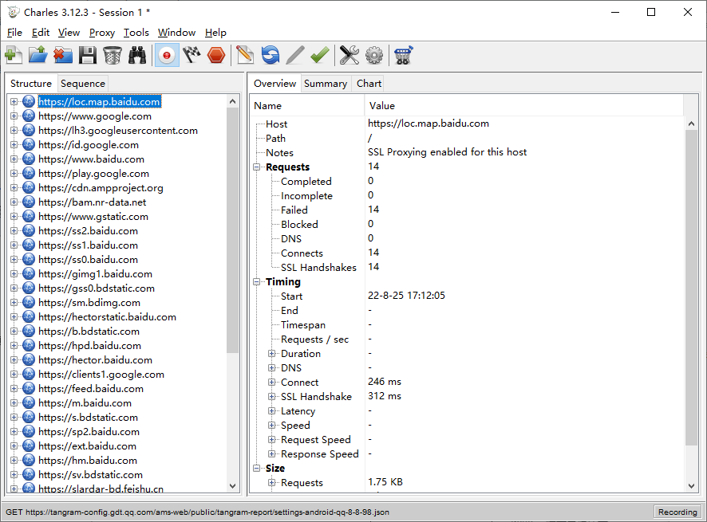The image size is (707, 522).
Task: Select the https://play.google.com host entry
Action: [93, 174]
